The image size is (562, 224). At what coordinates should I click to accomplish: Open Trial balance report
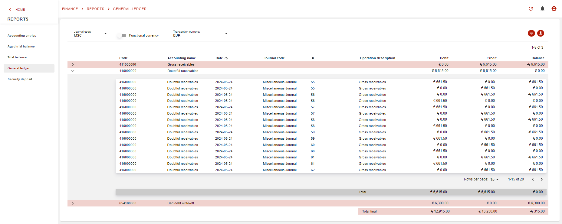point(17,57)
